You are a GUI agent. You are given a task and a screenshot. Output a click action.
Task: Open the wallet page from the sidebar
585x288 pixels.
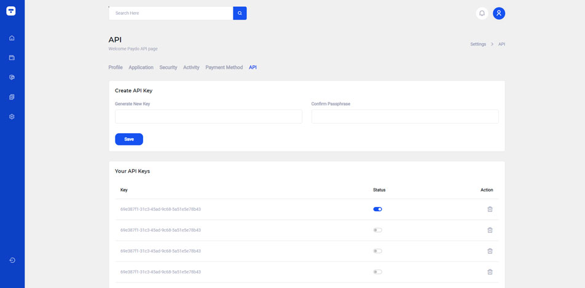tap(12, 58)
